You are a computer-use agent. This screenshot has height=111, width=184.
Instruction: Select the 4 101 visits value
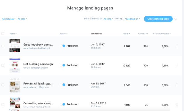127,46
